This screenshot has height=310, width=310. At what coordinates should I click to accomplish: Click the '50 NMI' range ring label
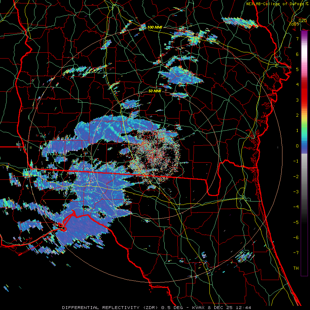tap(155, 91)
